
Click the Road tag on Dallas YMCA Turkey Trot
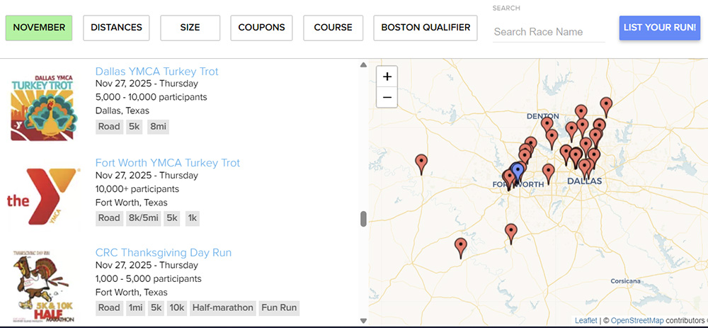(109, 127)
